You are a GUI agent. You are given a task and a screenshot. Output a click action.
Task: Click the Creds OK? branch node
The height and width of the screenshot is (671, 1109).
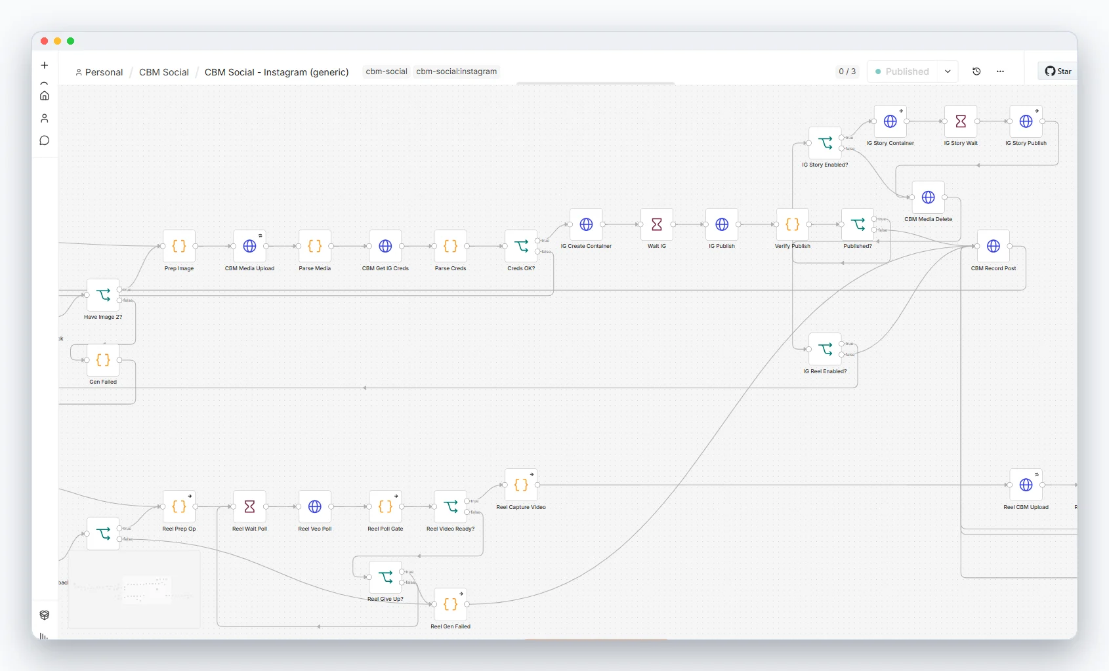[521, 246]
